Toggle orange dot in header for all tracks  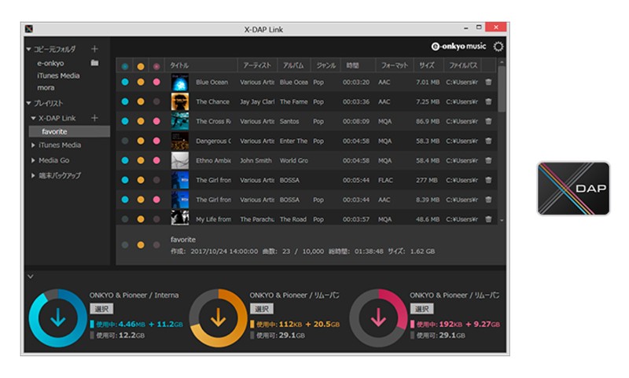tap(141, 66)
